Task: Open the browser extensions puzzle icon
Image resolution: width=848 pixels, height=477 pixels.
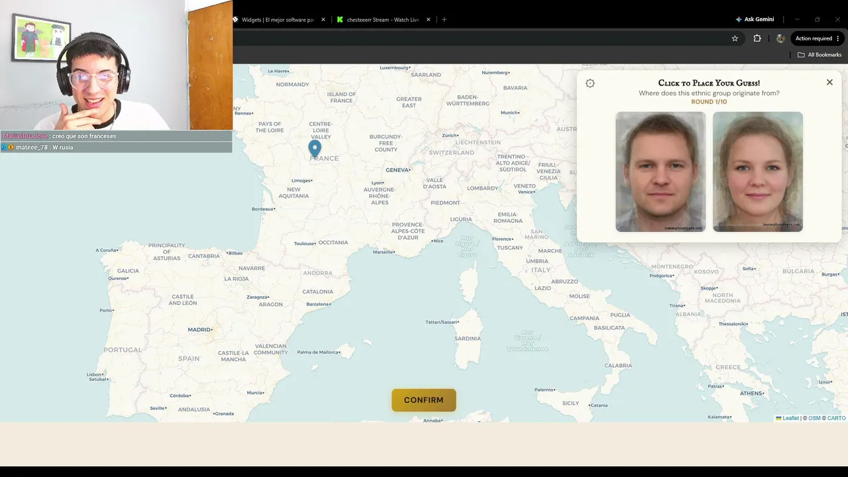Action: tap(757, 38)
